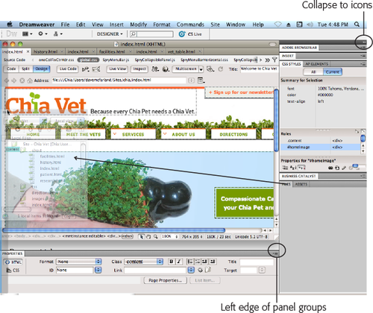
Task: Open the Multiscreen dropdown arrow
Action: (x=201, y=69)
